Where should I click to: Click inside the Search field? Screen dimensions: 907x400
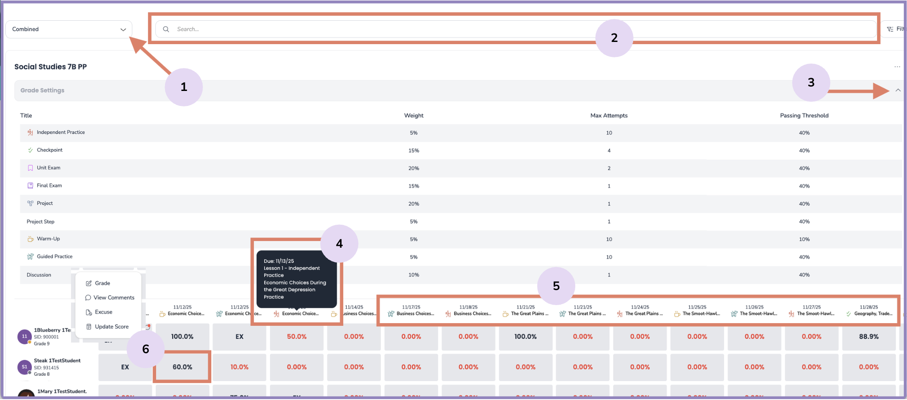(309, 29)
